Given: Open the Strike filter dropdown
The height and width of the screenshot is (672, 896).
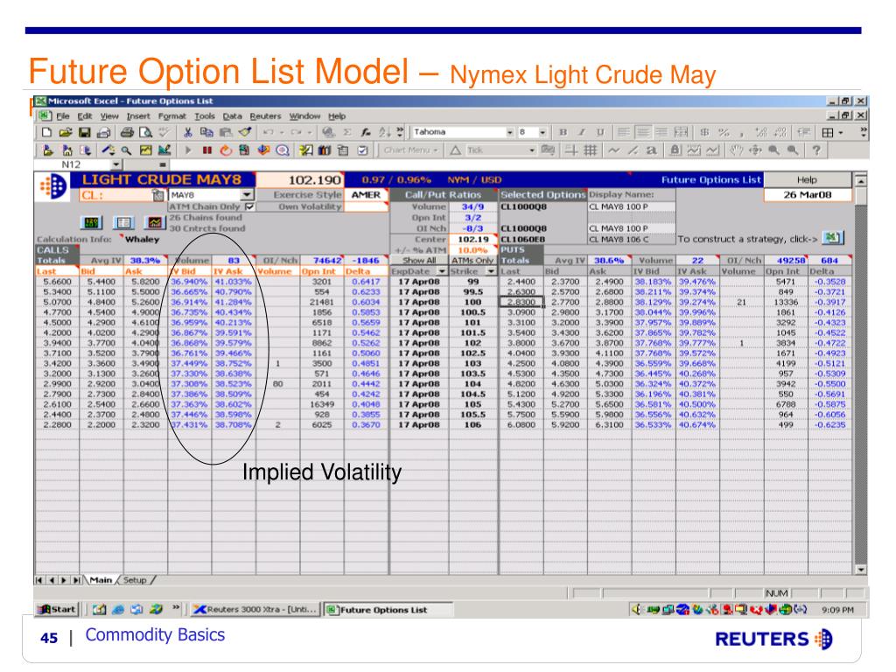Looking at the screenshot, I should pos(492,271).
